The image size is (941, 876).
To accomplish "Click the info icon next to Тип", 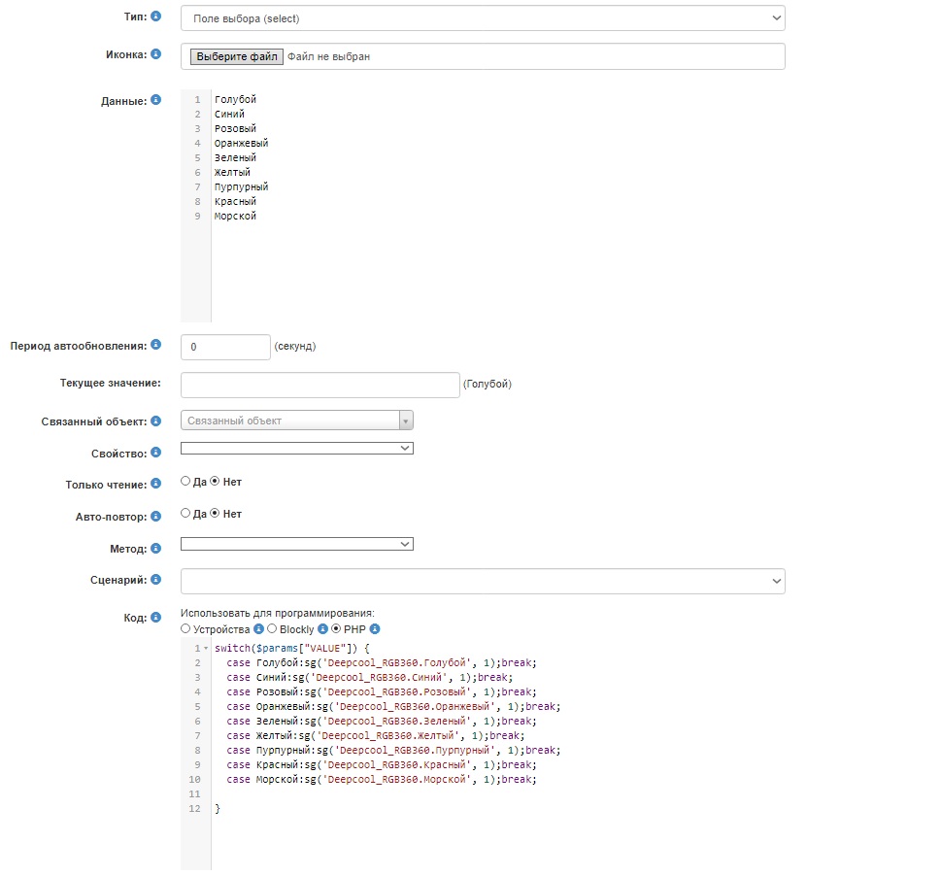I will pyautogui.click(x=155, y=17).
